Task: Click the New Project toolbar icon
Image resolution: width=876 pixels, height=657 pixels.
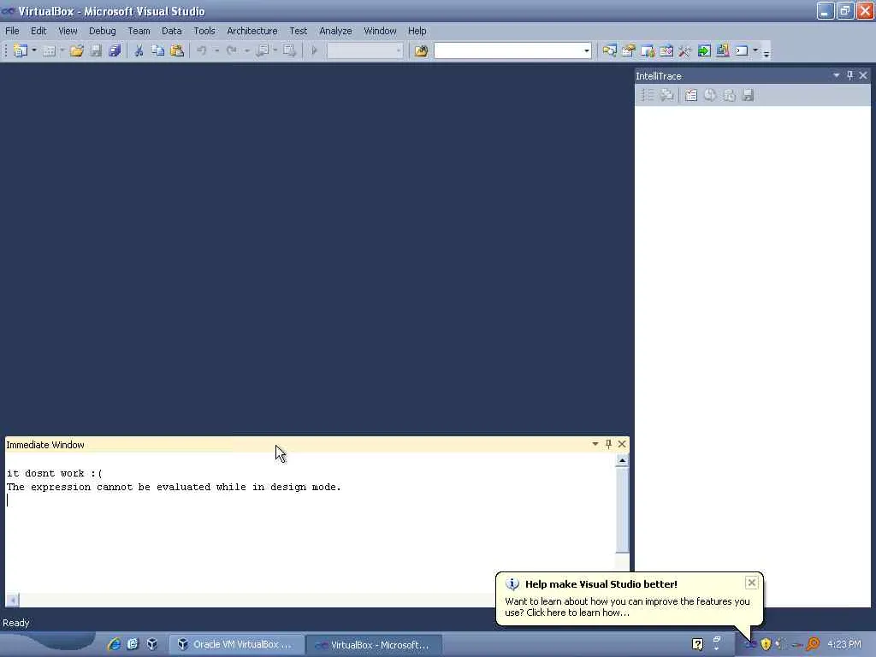Action: point(20,50)
